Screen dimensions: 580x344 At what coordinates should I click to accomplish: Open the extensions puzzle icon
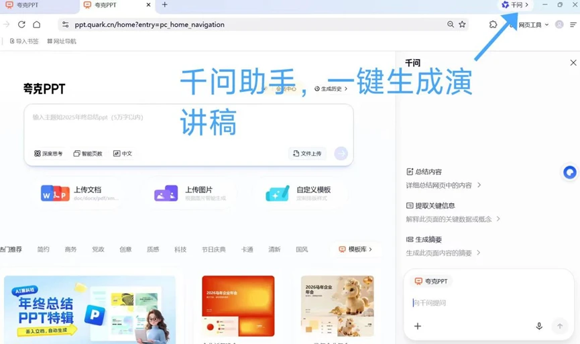coord(493,24)
